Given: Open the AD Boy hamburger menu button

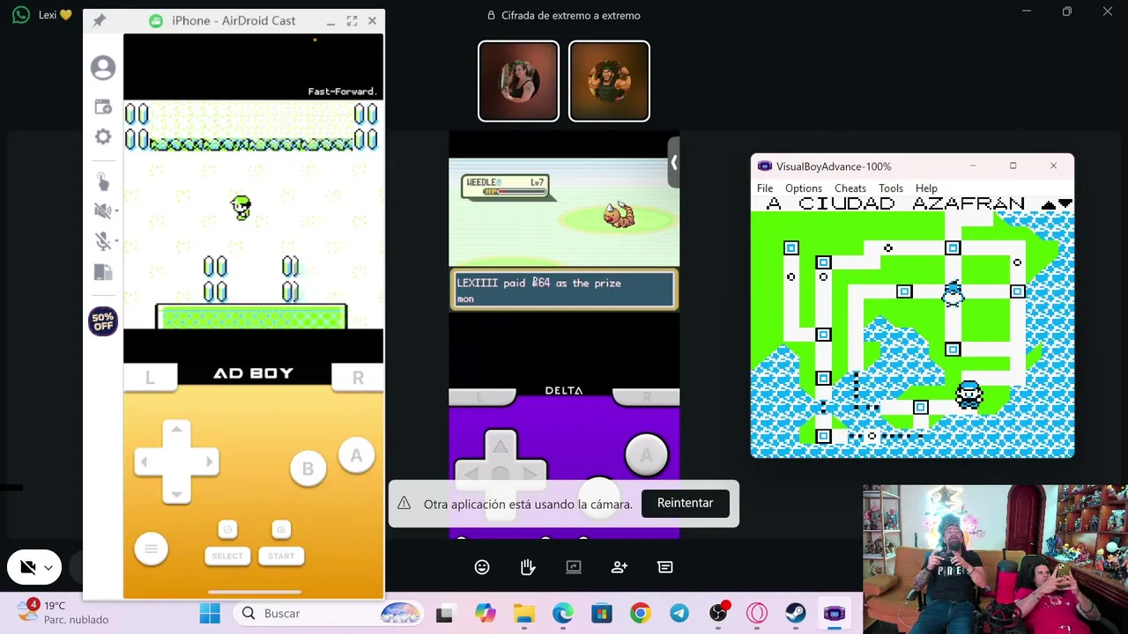Looking at the screenshot, I should point(151,549).
